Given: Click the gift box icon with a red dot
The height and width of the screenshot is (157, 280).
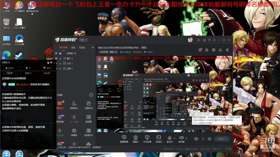Looking at the screenshot, I should tap(200, 50).
